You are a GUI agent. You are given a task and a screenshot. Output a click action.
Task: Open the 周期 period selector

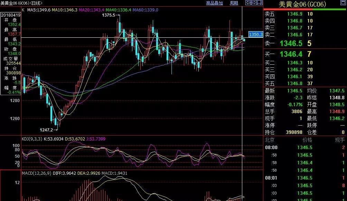[234, 3]
